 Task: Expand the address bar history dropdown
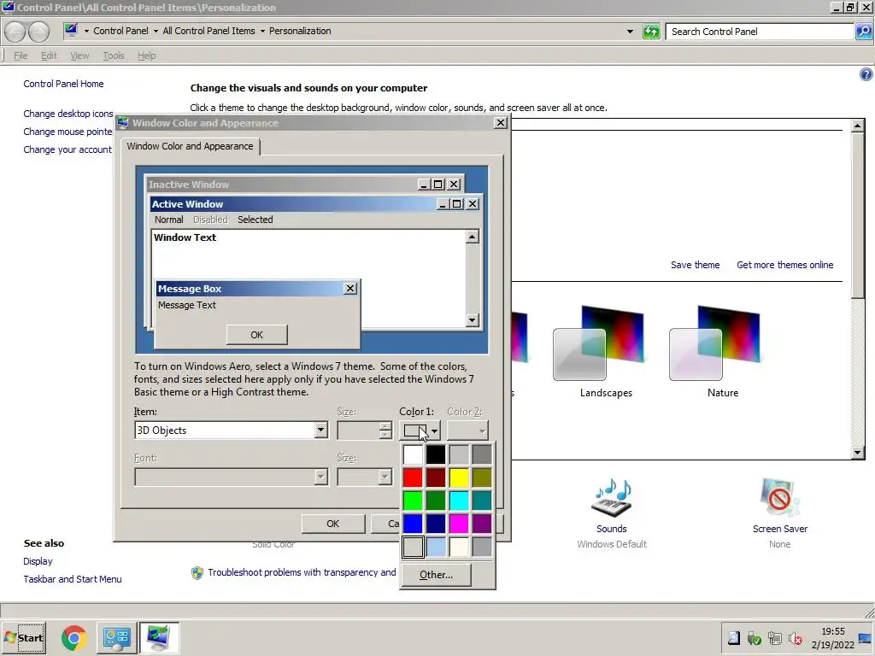(x=630, y=32)
